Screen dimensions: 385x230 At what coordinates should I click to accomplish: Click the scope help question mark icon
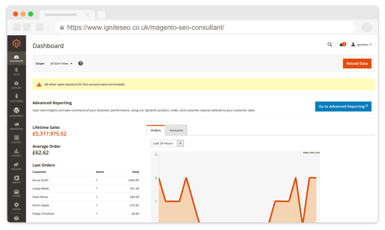pos(81,63)
